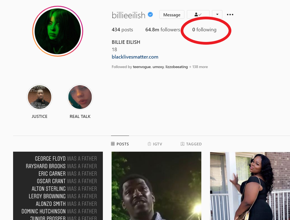Select the POSTS tab
Image resolution: width=290 pixels, height=220 pixels.
coord(120,144)
